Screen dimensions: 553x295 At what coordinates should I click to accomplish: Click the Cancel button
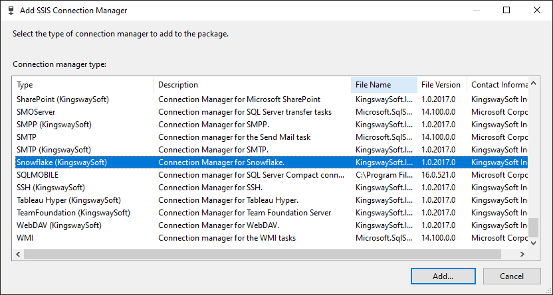click(x=512, y=276)
